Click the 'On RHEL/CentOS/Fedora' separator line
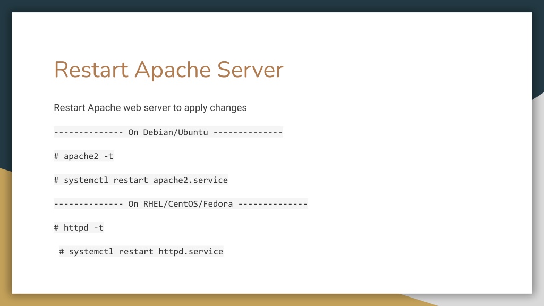Screen dimensions: 544x306 click(x=181, y=203)
